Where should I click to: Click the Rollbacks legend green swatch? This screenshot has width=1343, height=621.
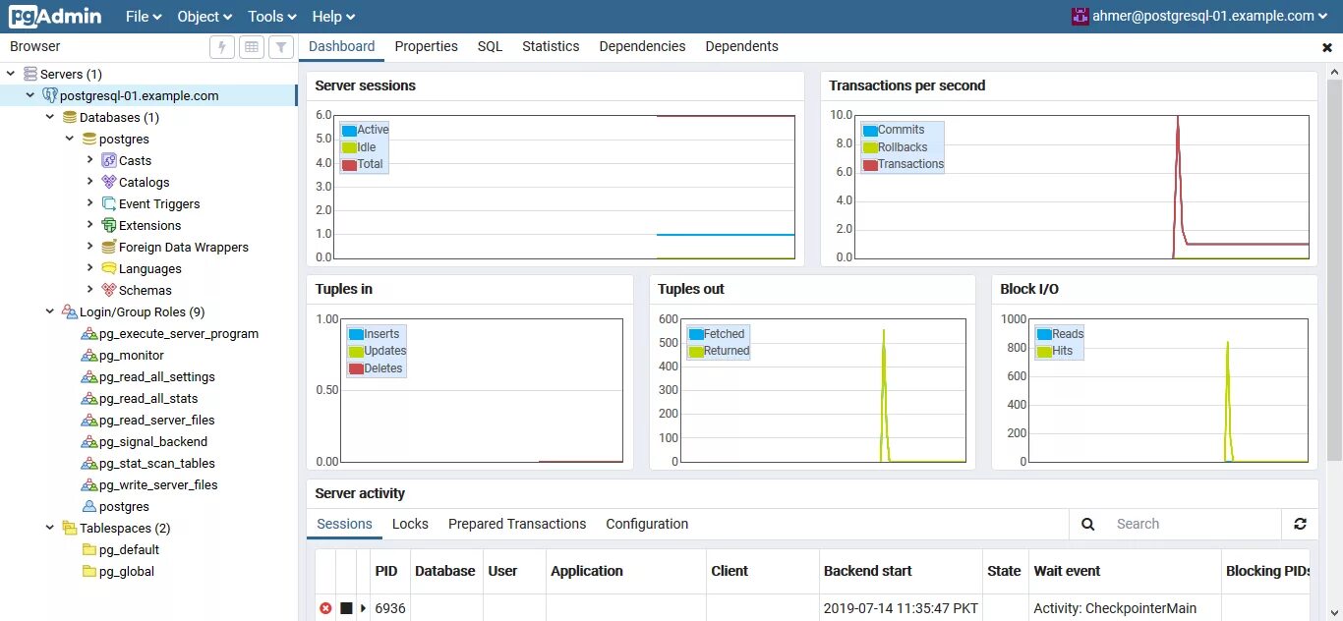[x=870, y=147]
